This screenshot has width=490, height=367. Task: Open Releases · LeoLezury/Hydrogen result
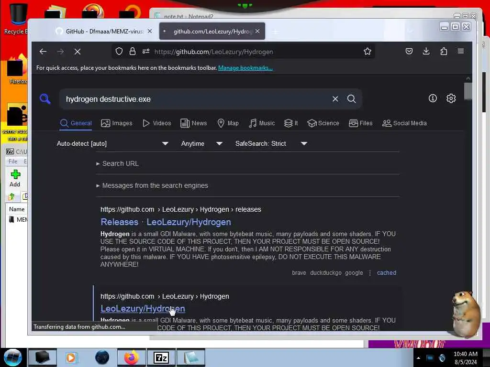coord(166,222)
